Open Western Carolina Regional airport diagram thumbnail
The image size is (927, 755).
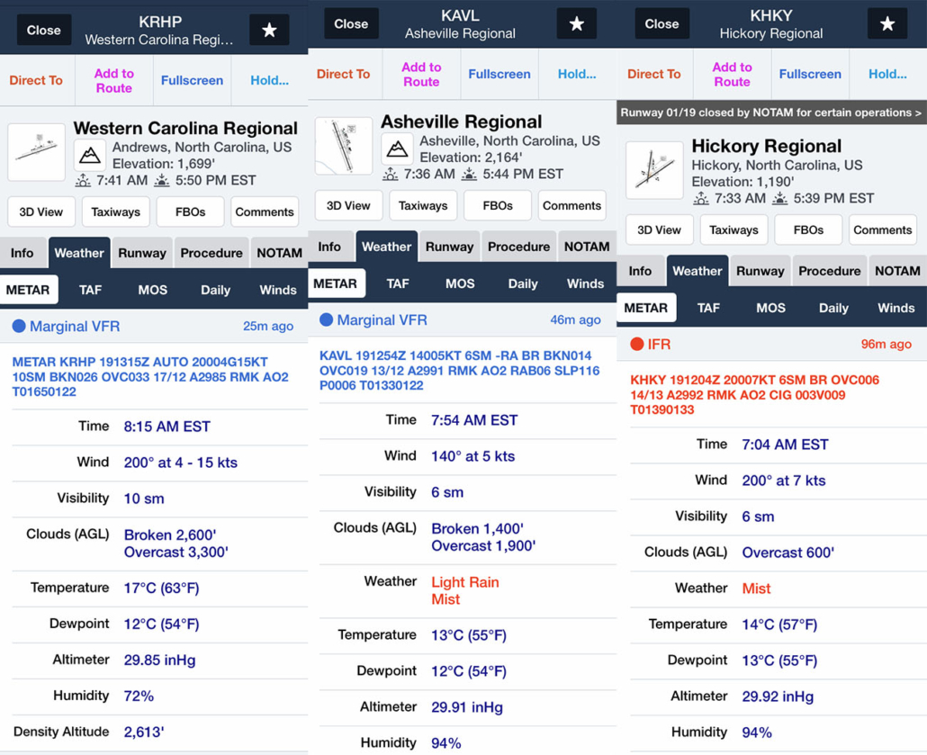[36, 152]
